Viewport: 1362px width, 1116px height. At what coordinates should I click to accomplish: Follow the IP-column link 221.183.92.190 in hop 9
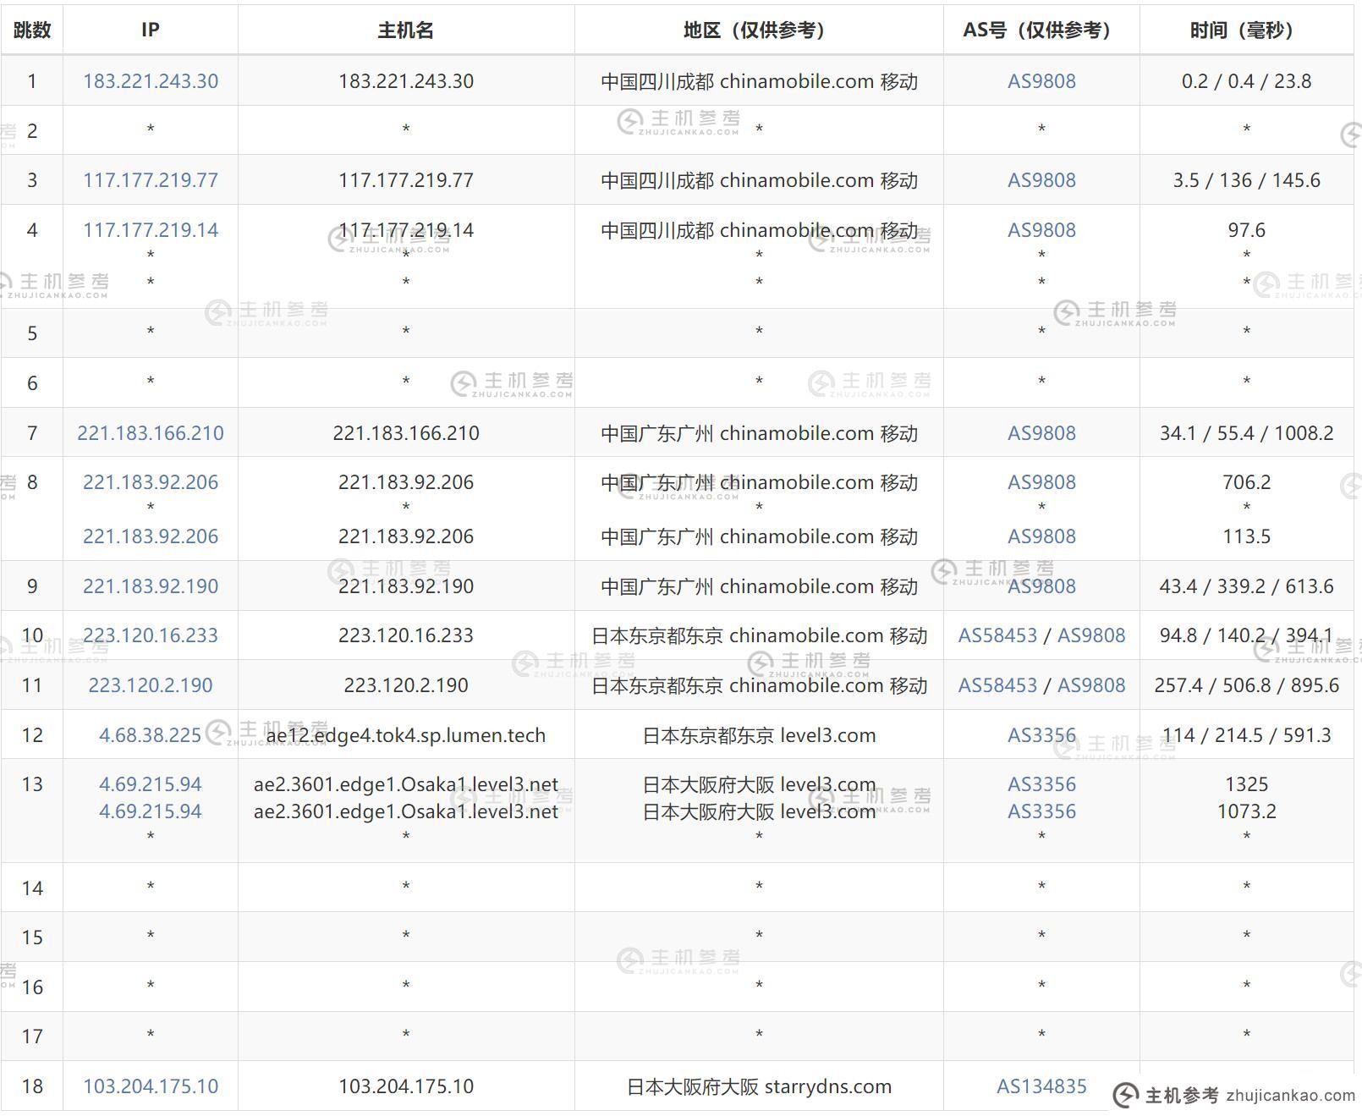coord(151,586)
